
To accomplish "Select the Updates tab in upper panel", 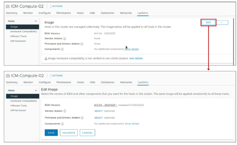I will [x=143, y=13].
